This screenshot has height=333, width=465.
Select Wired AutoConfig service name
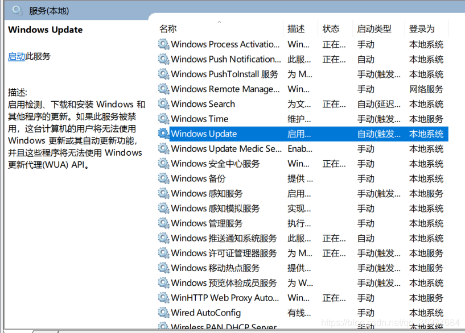206,313
